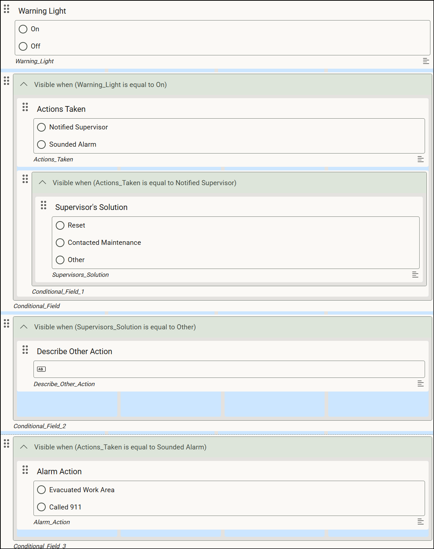
Task: Collapse the Supervisors_Solution equals Other section
Action: click(24, 327)
